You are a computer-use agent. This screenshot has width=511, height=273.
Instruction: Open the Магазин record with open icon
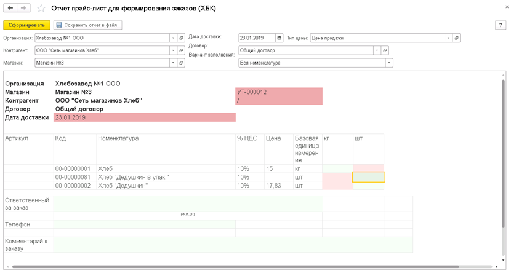pos(182,63)
